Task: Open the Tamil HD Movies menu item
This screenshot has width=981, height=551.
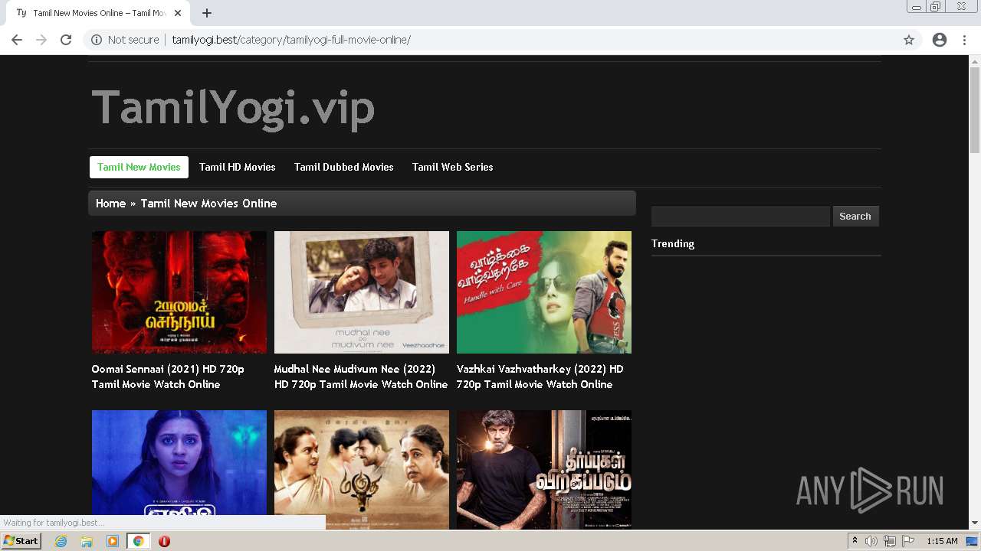Action: (237, 167)
